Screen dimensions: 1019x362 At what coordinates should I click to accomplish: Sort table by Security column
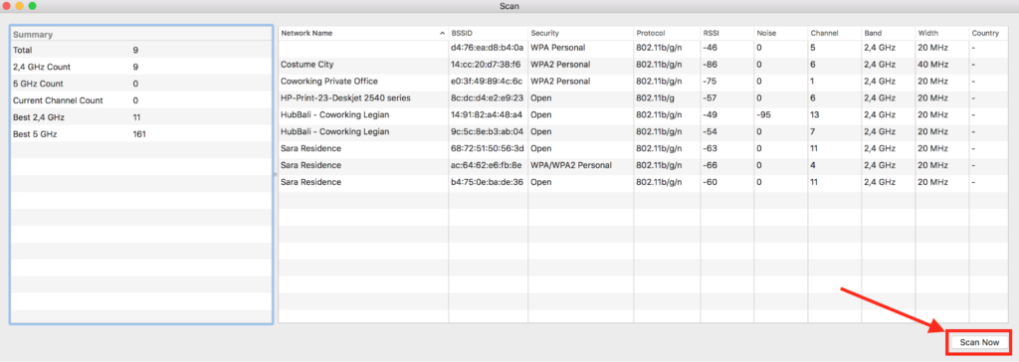click(x=581, y=33)
